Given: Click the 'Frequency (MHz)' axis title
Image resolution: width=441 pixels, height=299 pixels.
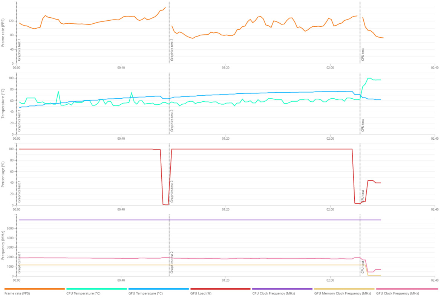Looking at the screenshot, I should pyautogui.click(x=3, y=245).
